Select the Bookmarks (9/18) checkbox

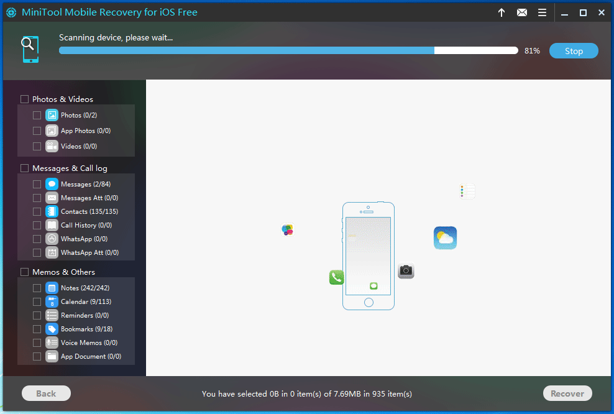[x=37, y=329]
